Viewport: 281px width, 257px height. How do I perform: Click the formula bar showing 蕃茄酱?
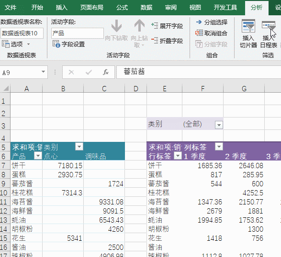click(x=199, y=72)
